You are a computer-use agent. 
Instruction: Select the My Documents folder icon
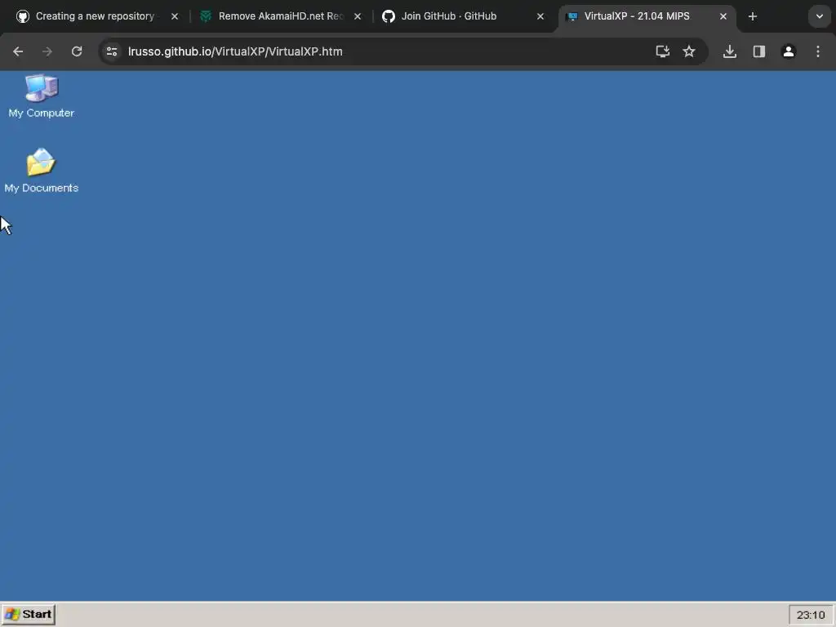click(41, 171)
